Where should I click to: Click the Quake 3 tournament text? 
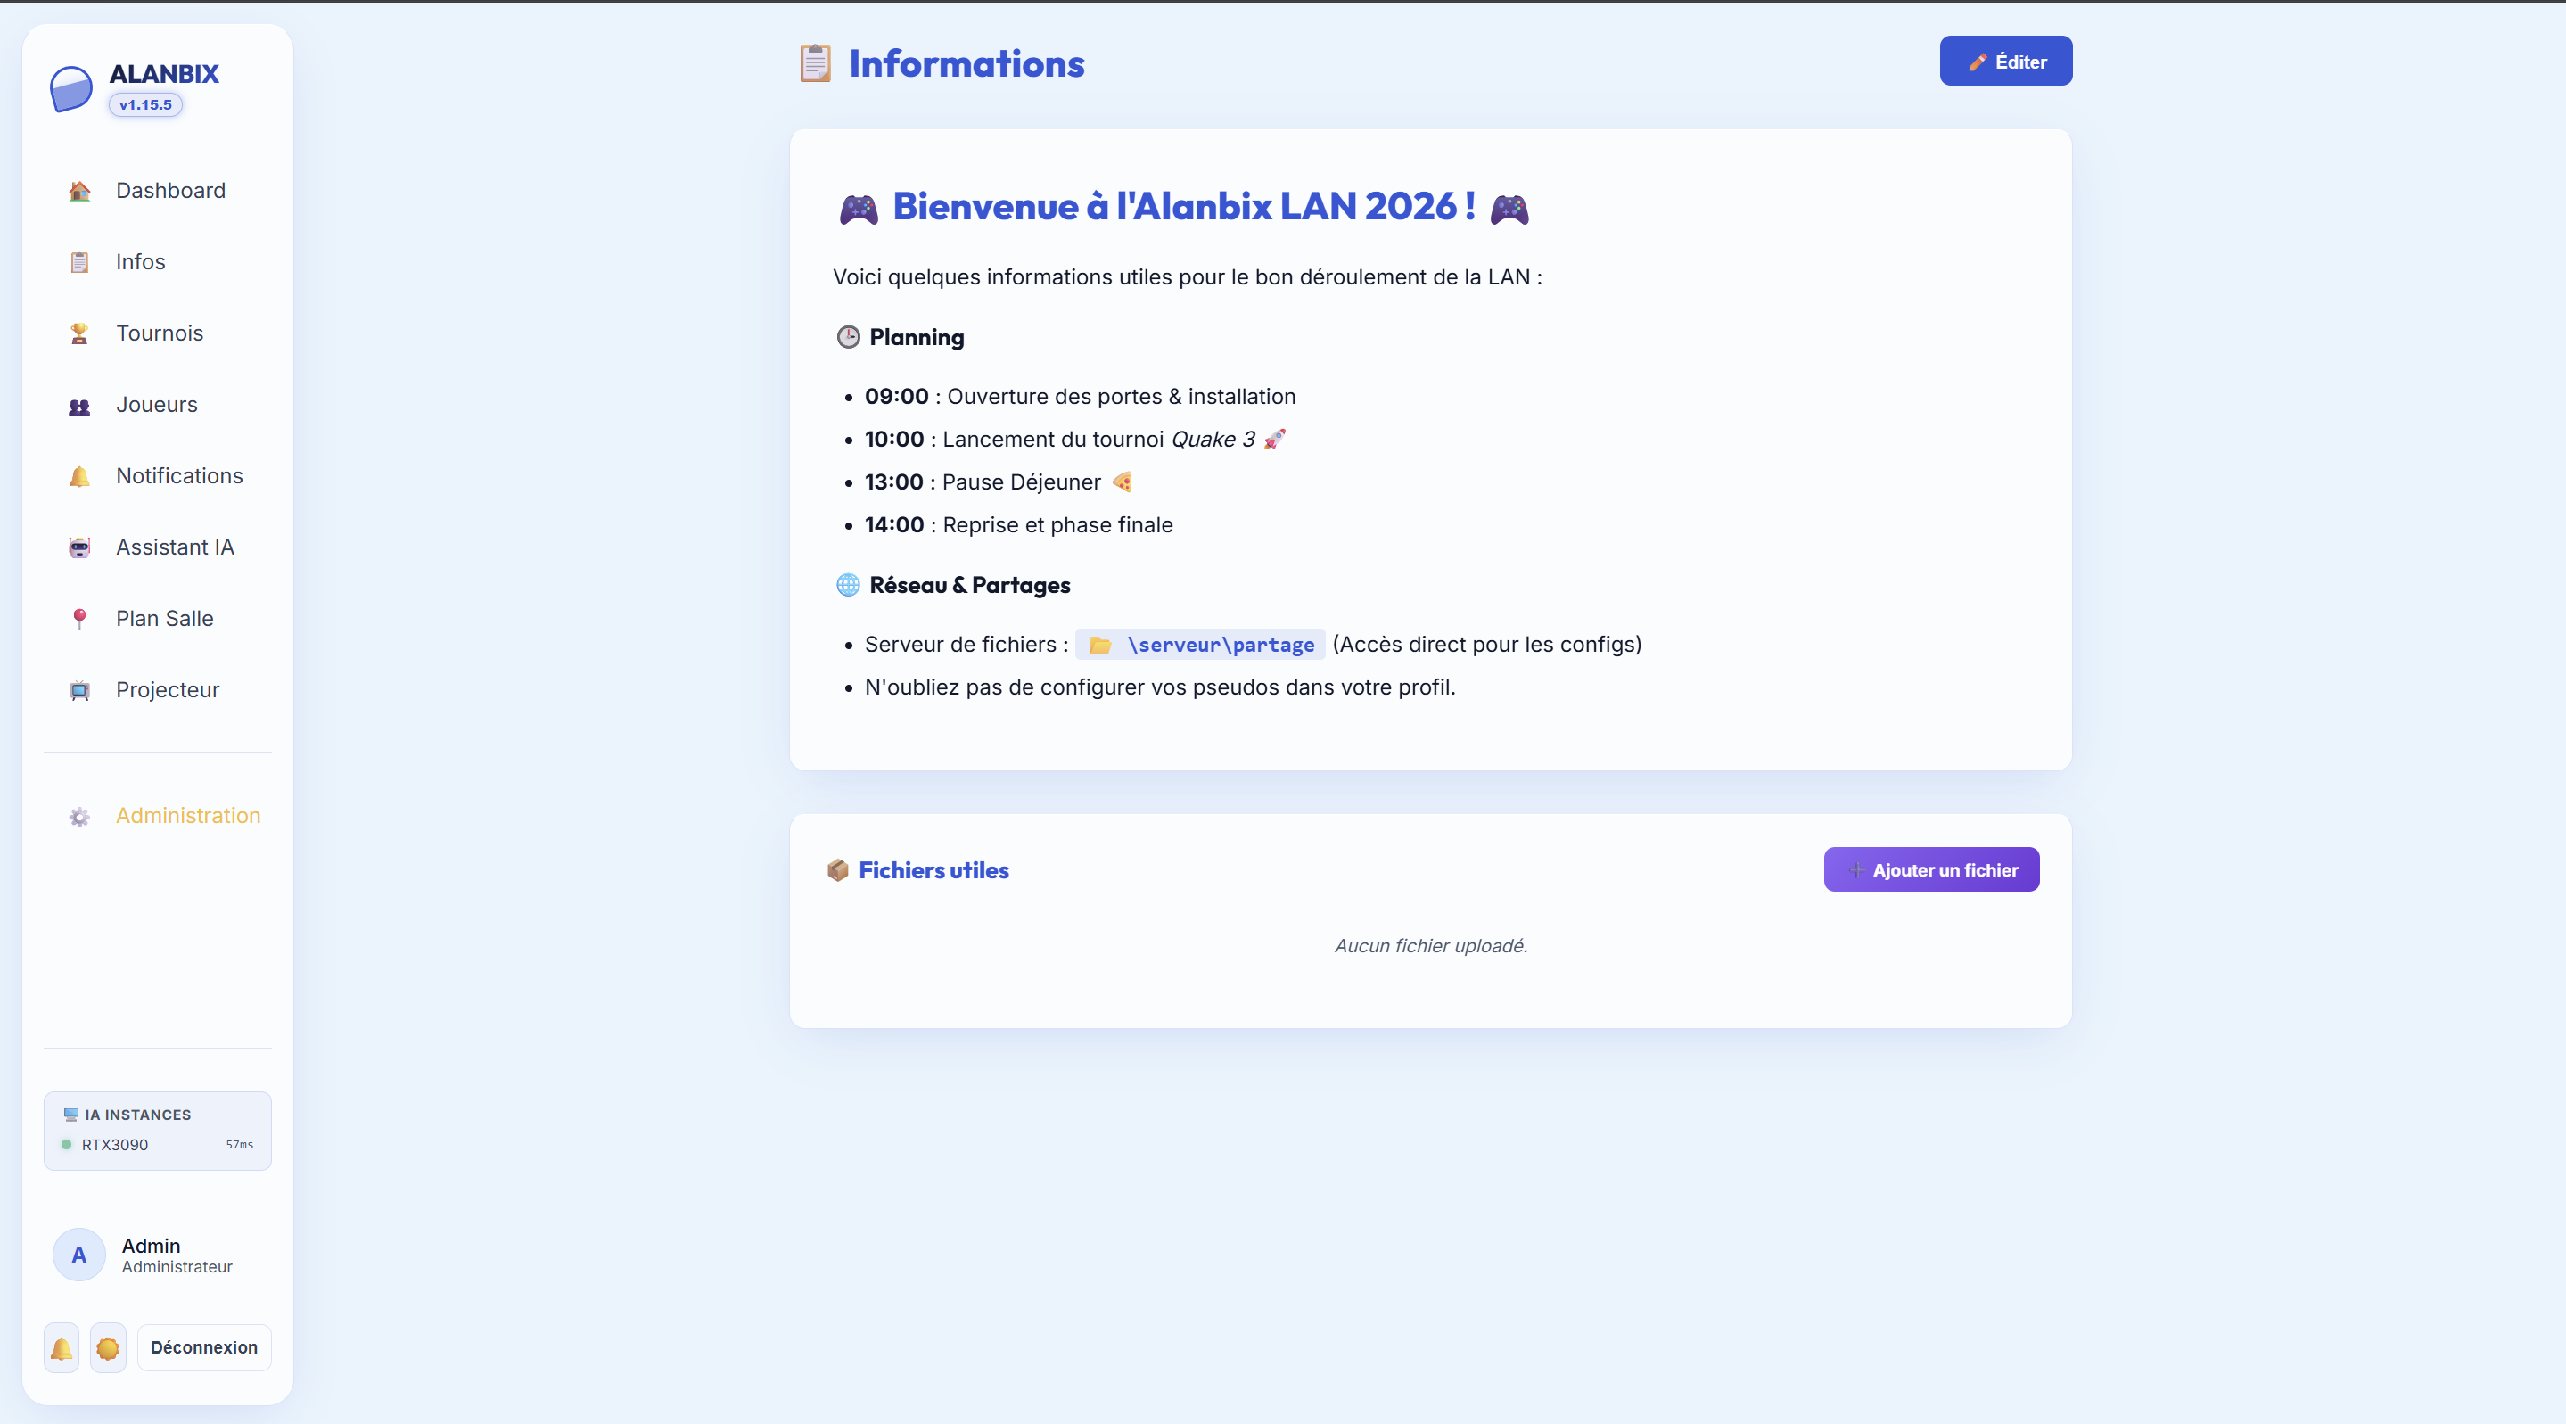coord(1213,440)
